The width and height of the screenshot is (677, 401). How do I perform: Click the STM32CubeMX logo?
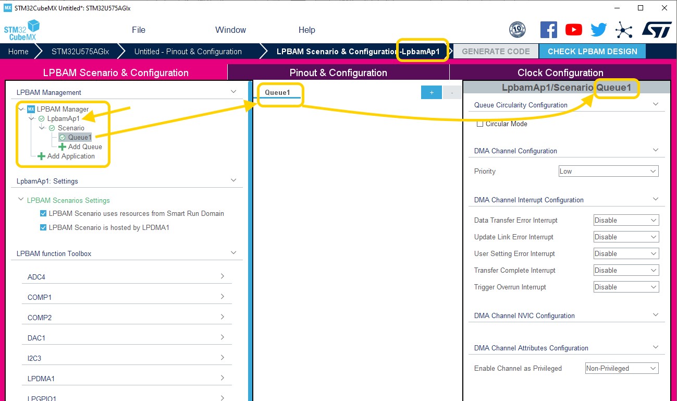point(22,30)
